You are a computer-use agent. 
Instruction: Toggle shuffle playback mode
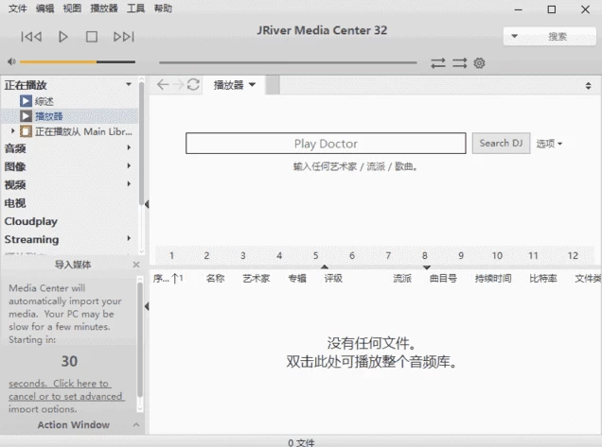459,63
